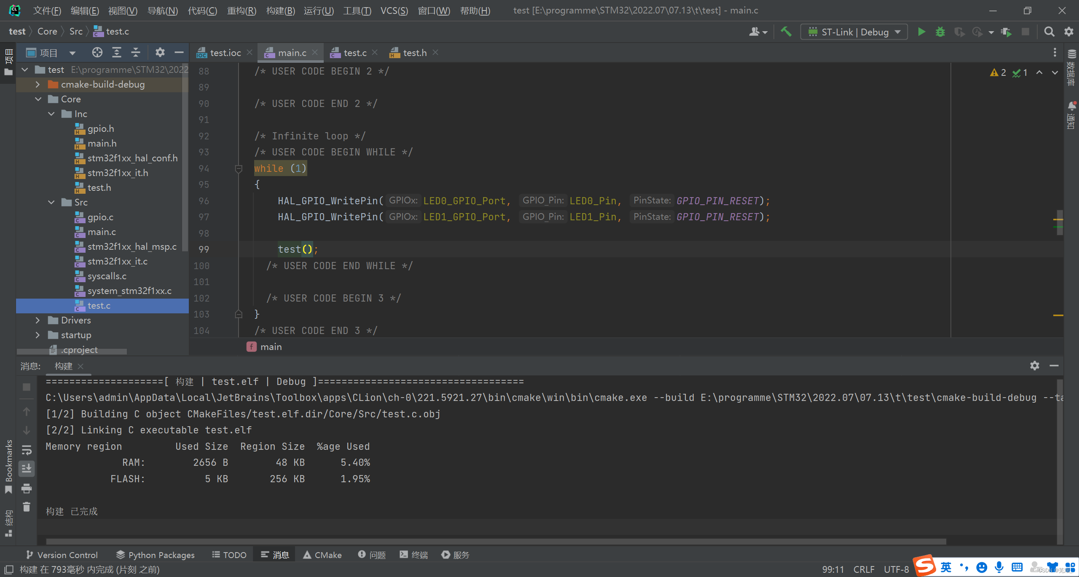Collapse the Inc folder
Screen dimensions: 1079x577
[x=51, y=114]
